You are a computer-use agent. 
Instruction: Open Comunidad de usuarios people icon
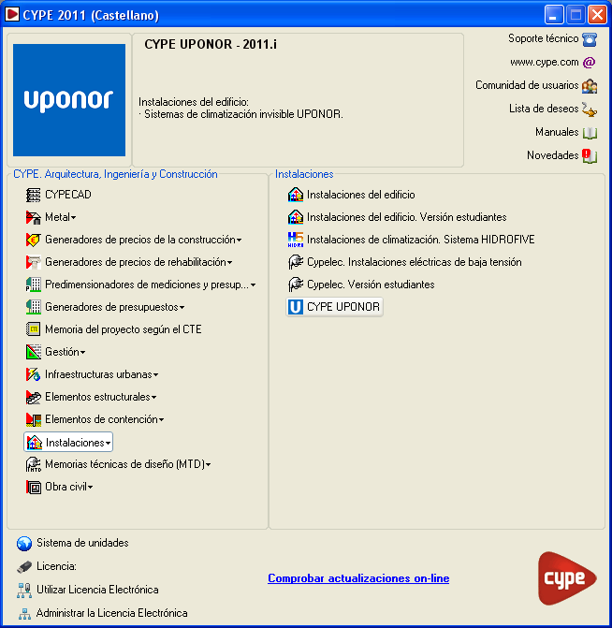tap(590, 86)
